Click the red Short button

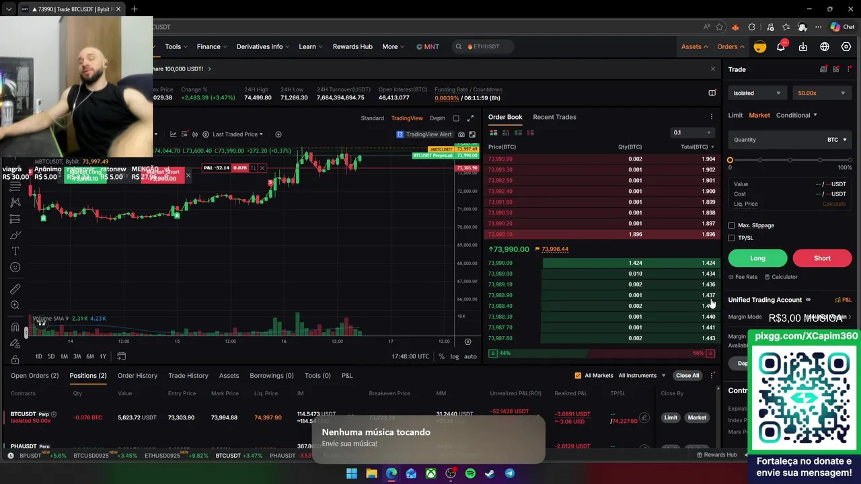point(822,258)
